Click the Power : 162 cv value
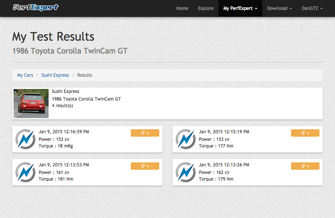 pos(214,172)
